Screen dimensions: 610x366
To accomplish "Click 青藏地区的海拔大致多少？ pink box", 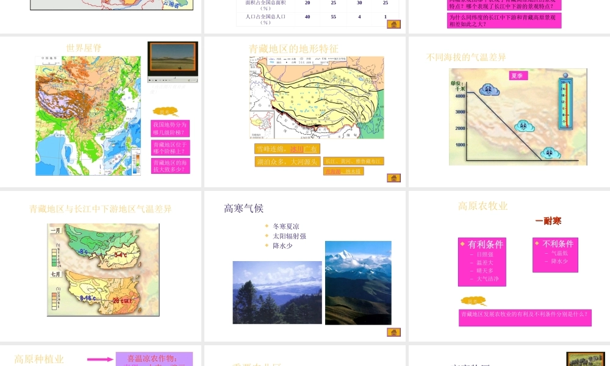I will click(170, 166).
